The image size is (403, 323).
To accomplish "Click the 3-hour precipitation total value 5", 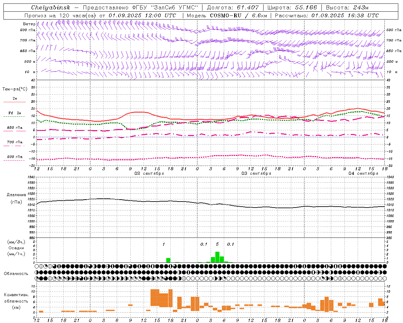I will coord(217,244).
